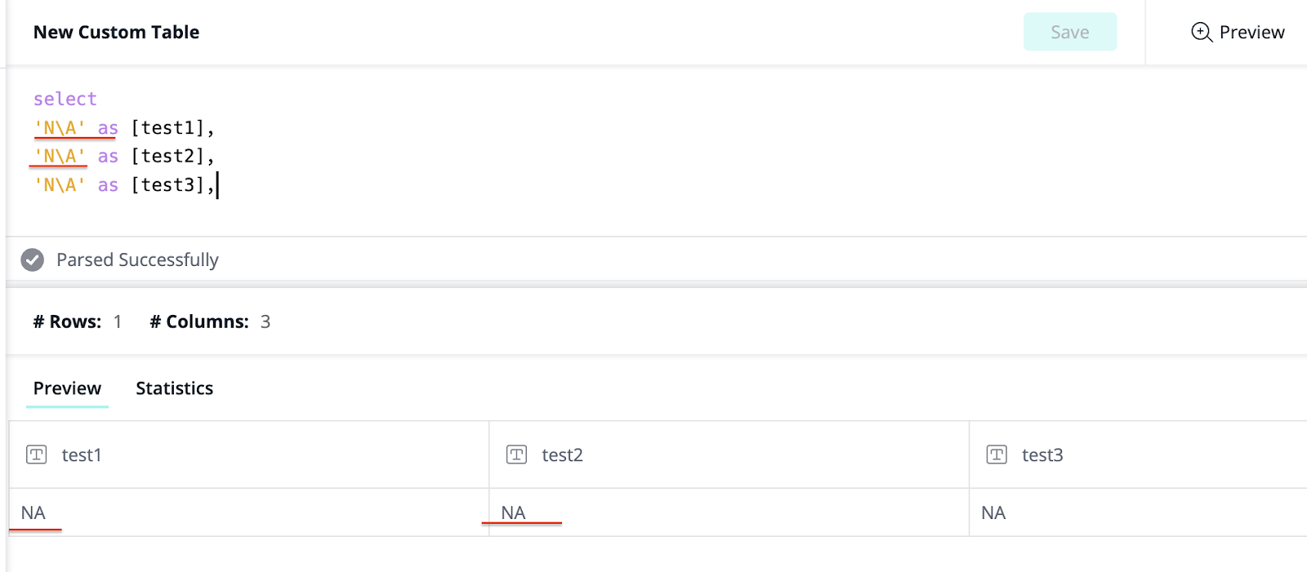Select the text-type icon beside test2 header
This screenshot has width=1307, height=572.
(x=516, y=454)
